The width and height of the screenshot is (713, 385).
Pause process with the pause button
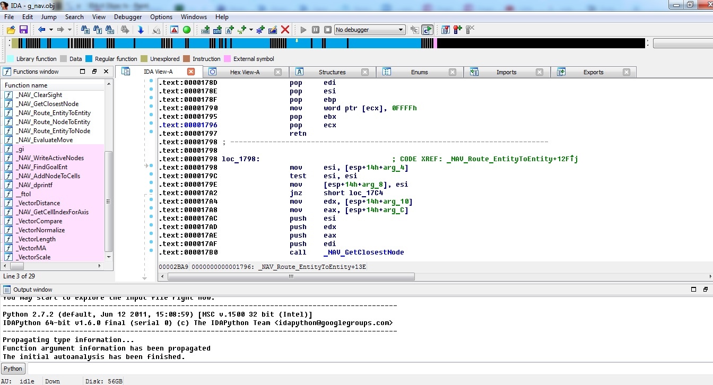[316, 30]
